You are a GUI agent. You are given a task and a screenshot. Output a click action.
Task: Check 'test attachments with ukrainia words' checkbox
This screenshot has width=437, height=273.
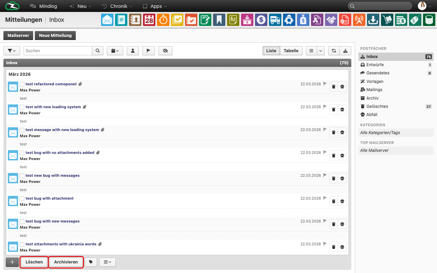click(22, 244)
